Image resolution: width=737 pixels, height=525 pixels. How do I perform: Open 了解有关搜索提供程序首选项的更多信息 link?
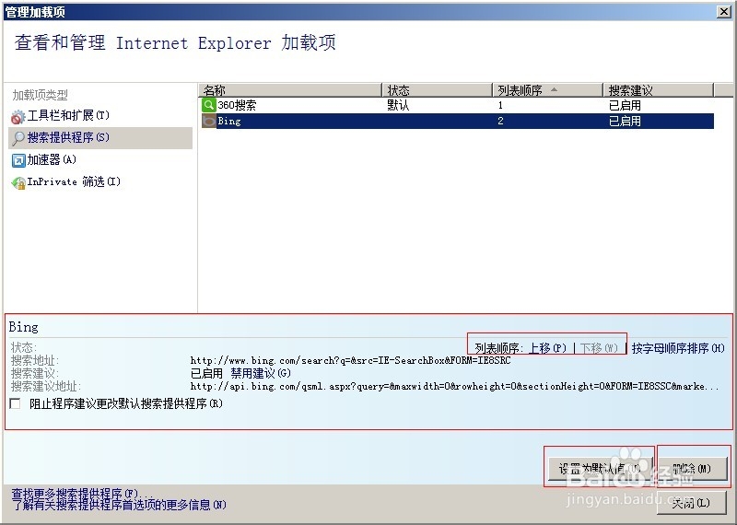click(119, 506)
